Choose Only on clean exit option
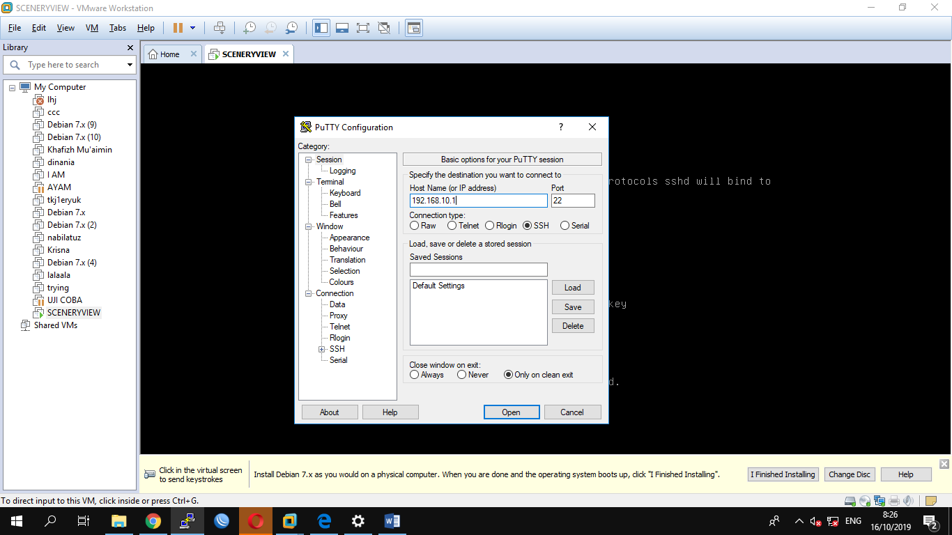 point(538,375)
